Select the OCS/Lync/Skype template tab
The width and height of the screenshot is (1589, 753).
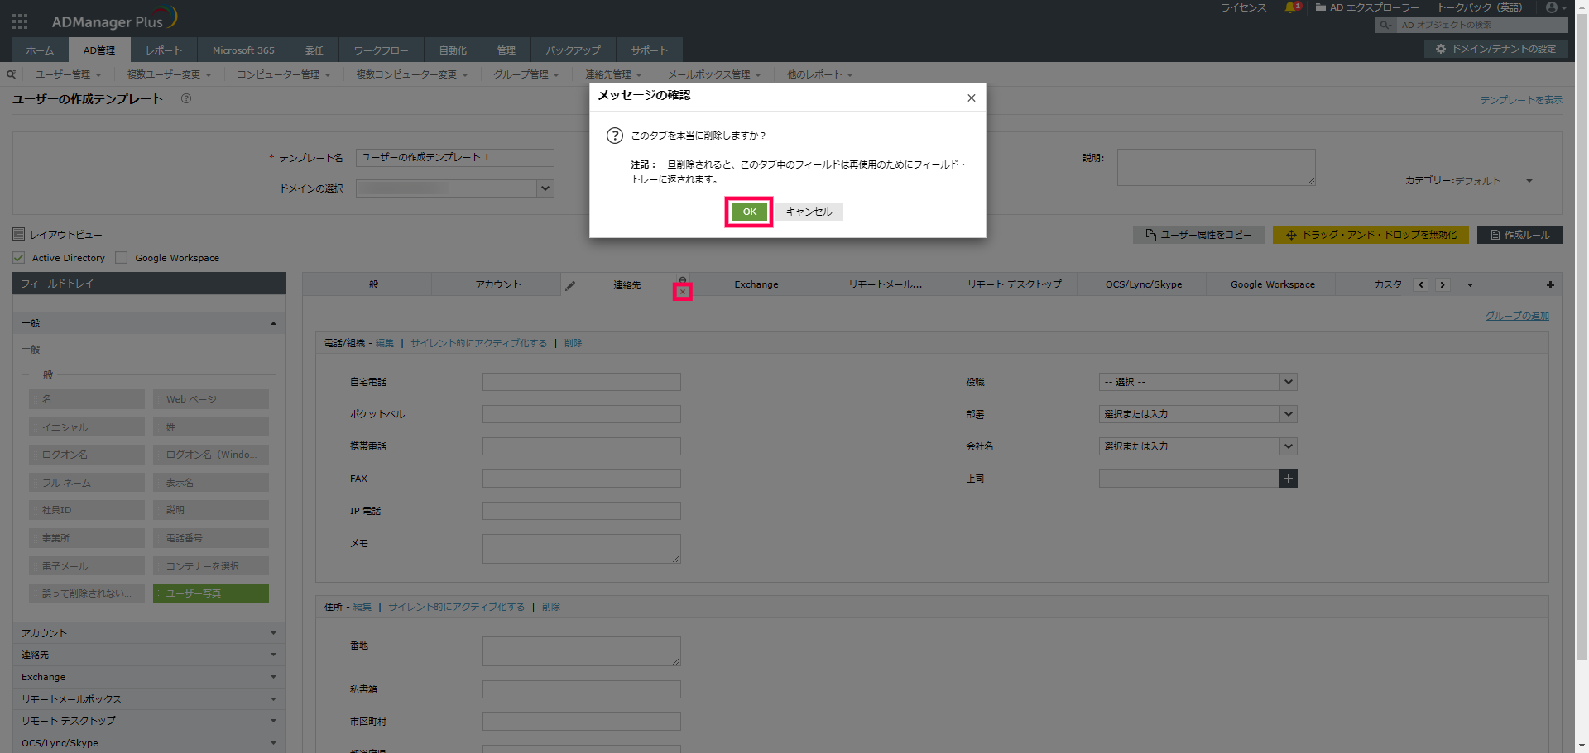(1144, 284)
